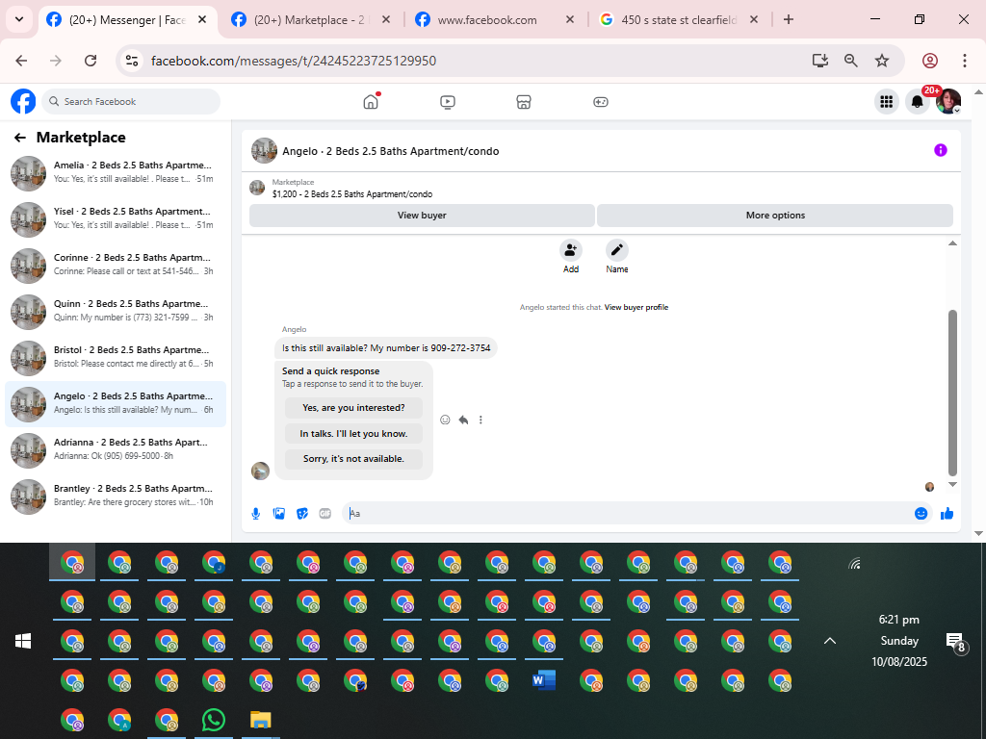Click the address bar URL
Viewport: 986px width, 739px height.
294,61
